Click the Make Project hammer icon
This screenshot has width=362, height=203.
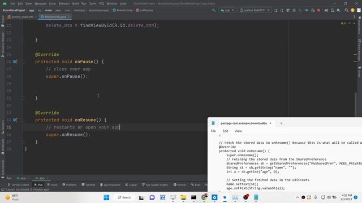point(214,10)
